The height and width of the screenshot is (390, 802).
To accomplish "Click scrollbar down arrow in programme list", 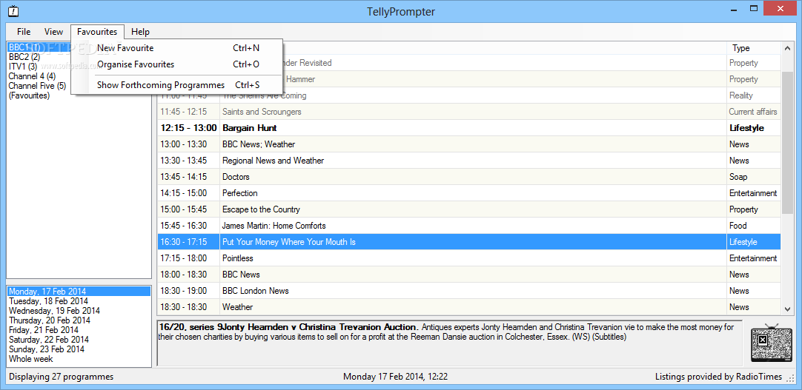I will pos(787,309).
